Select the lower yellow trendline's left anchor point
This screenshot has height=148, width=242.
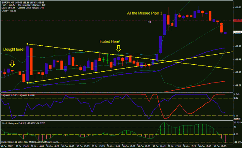[x=27, y=83]
